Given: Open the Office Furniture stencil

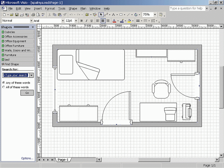Looking at the screenshot, I should (18, 46).
